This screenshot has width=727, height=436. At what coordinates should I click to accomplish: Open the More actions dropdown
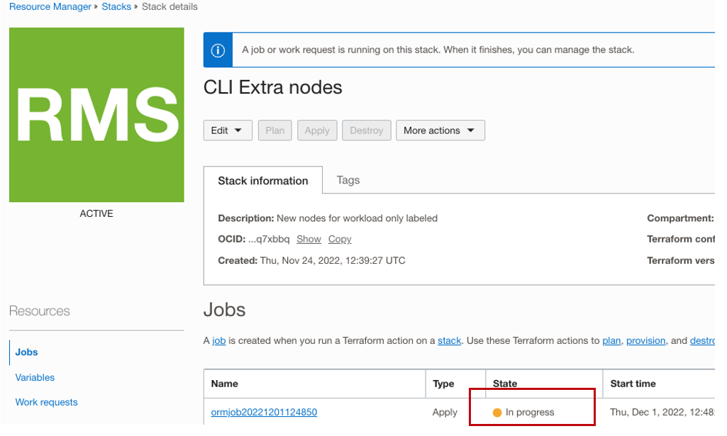pos(440,130)
